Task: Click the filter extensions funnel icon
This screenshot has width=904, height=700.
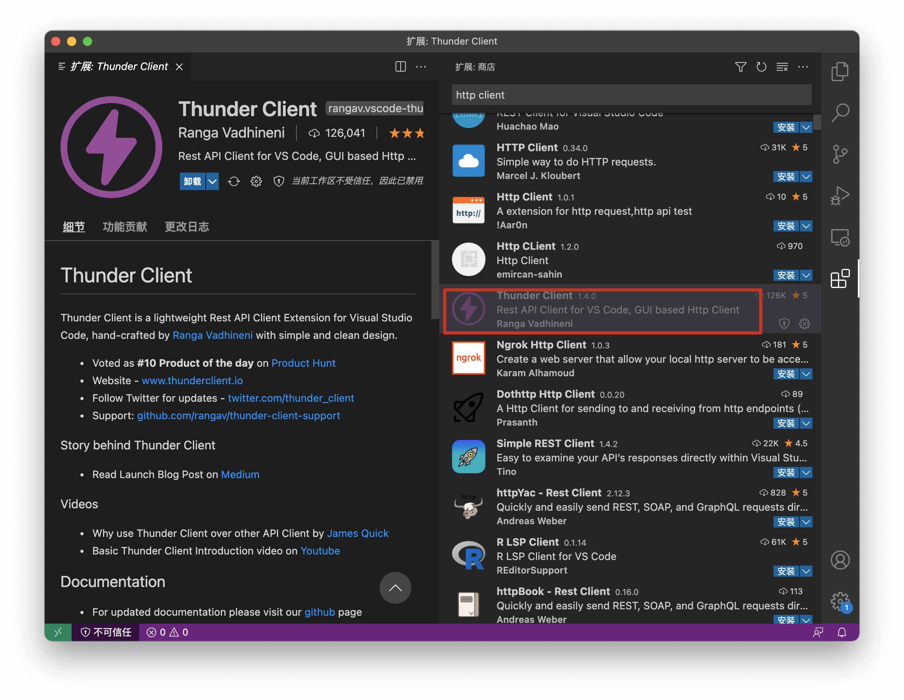Action: (x=740, y=66)
